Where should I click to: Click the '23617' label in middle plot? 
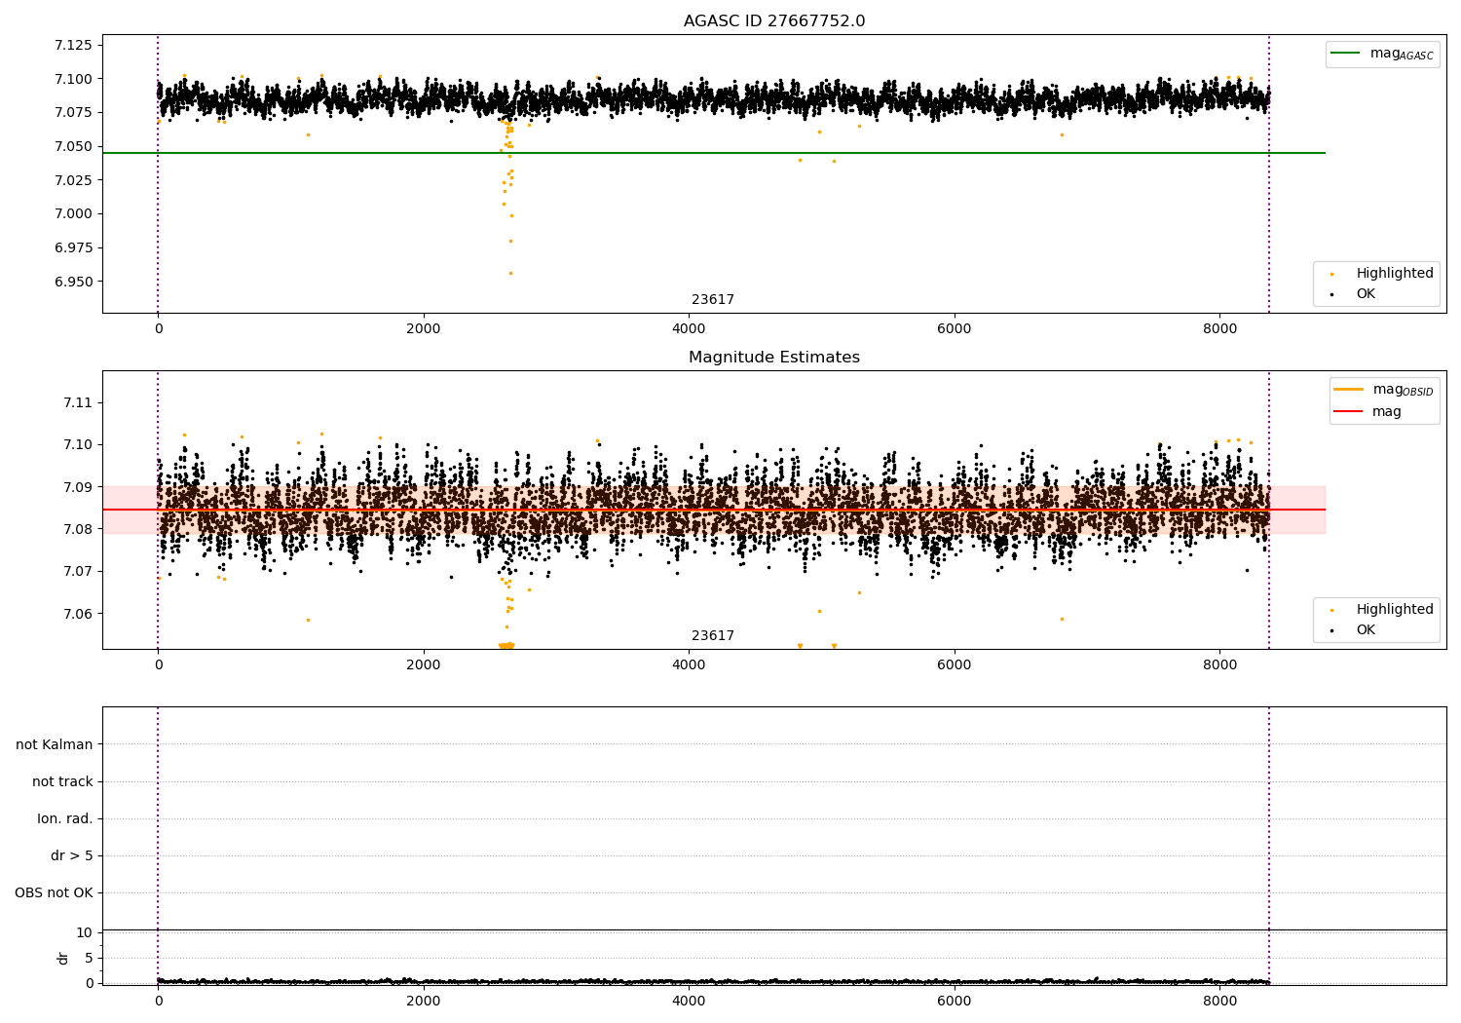click(713, 636)
